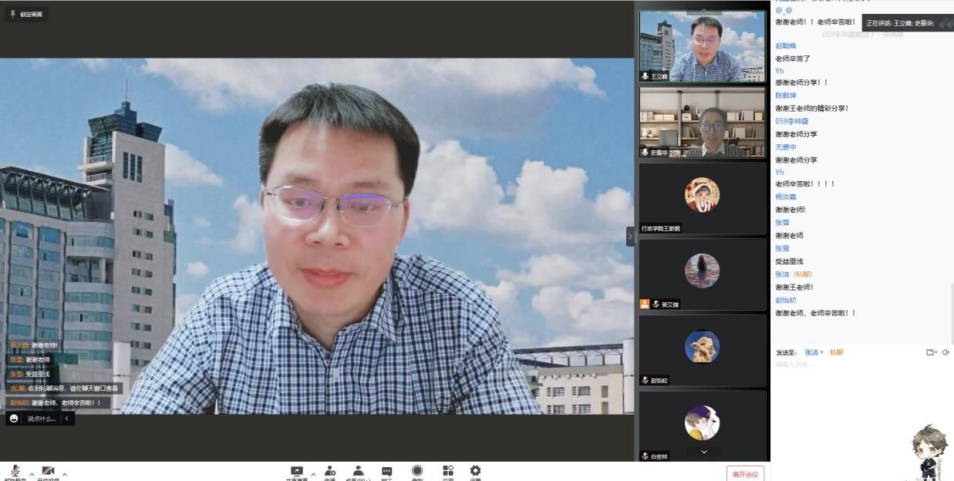954x481 pixels.
Task: Click the red 离开会议 leave button
Action: tap(745, 474)
